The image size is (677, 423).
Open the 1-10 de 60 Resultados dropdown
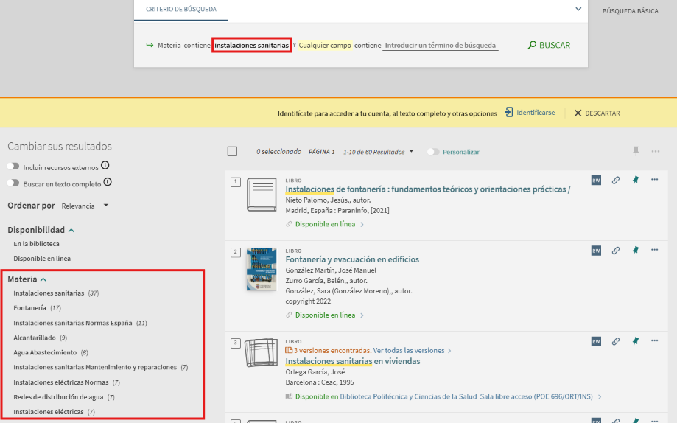(x=378, y=152)
